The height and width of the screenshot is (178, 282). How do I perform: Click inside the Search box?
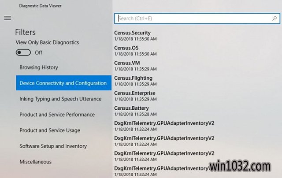(x=194, y=19)
